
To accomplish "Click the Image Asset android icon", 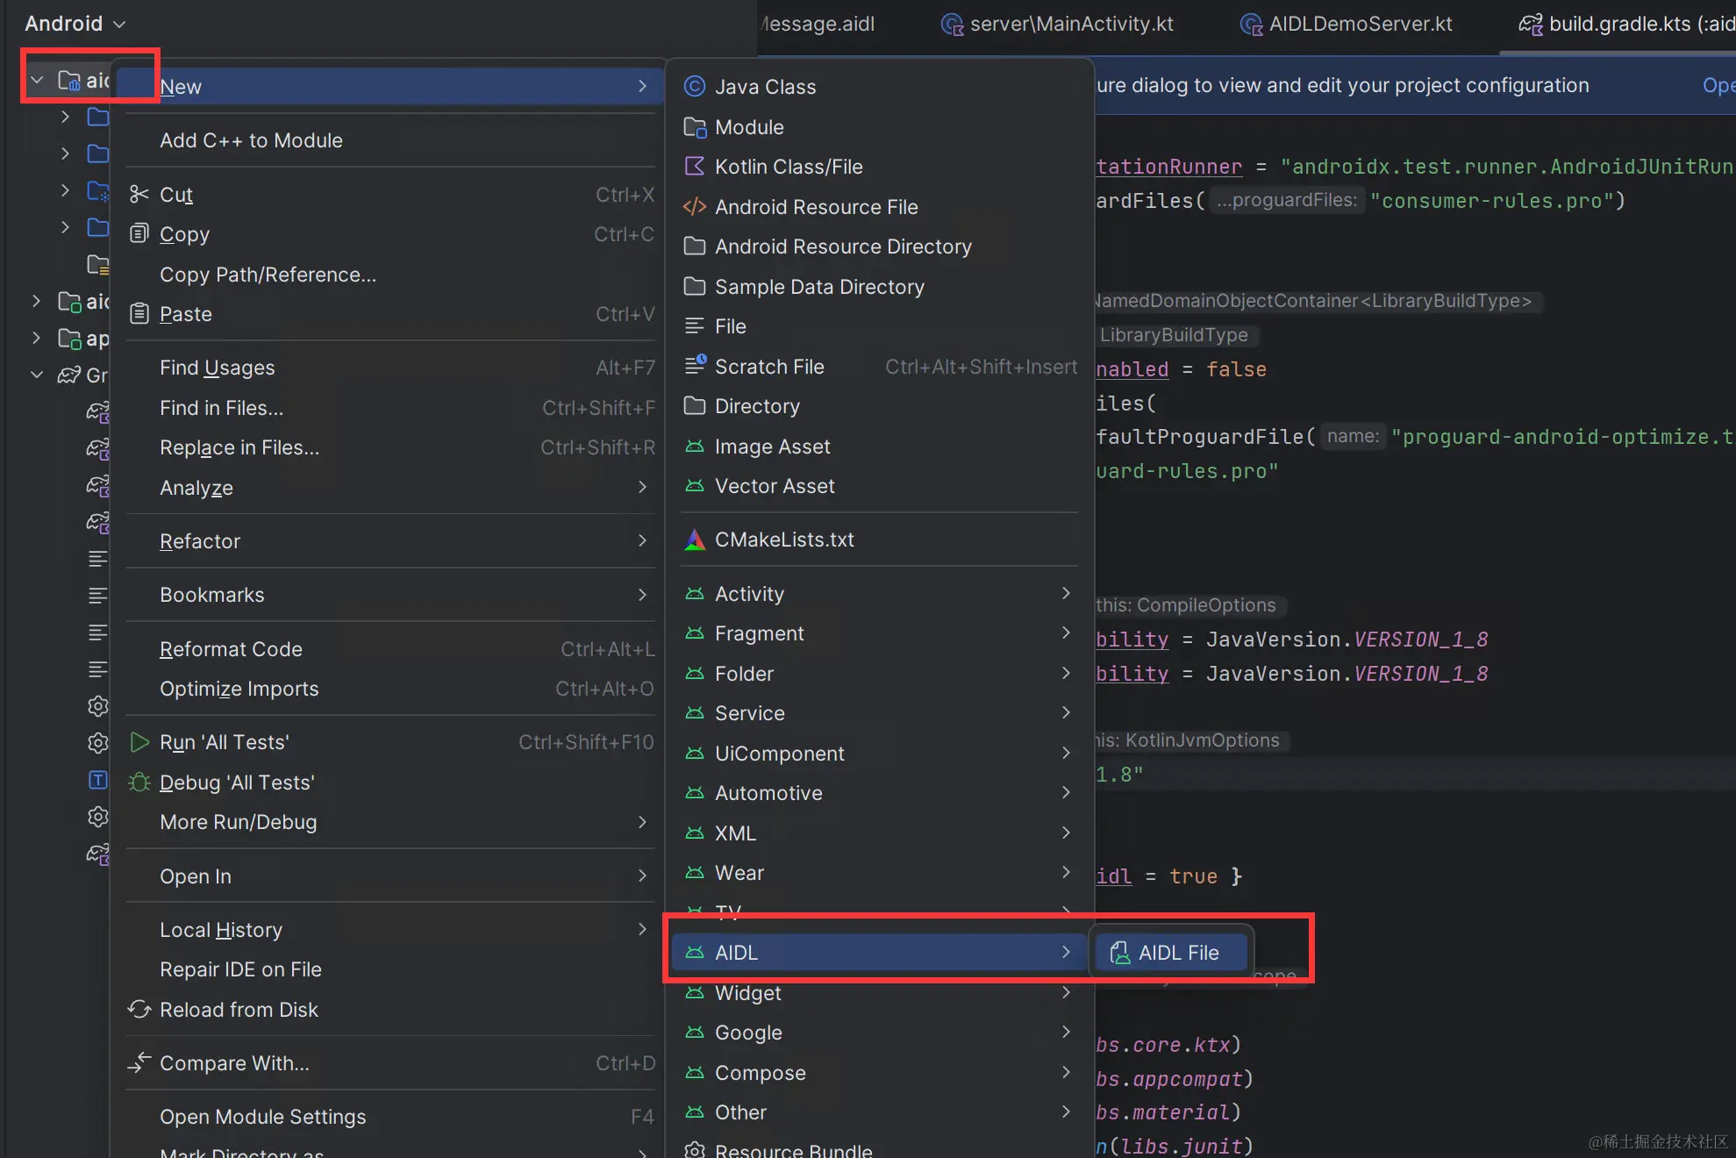I will (x=695, y=447).
